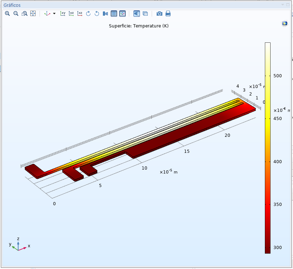Image resolution: width=293 pixels, height=269 pixels.
Task: Open the default view dropdown arrow
Action: [x=54, y=14]
